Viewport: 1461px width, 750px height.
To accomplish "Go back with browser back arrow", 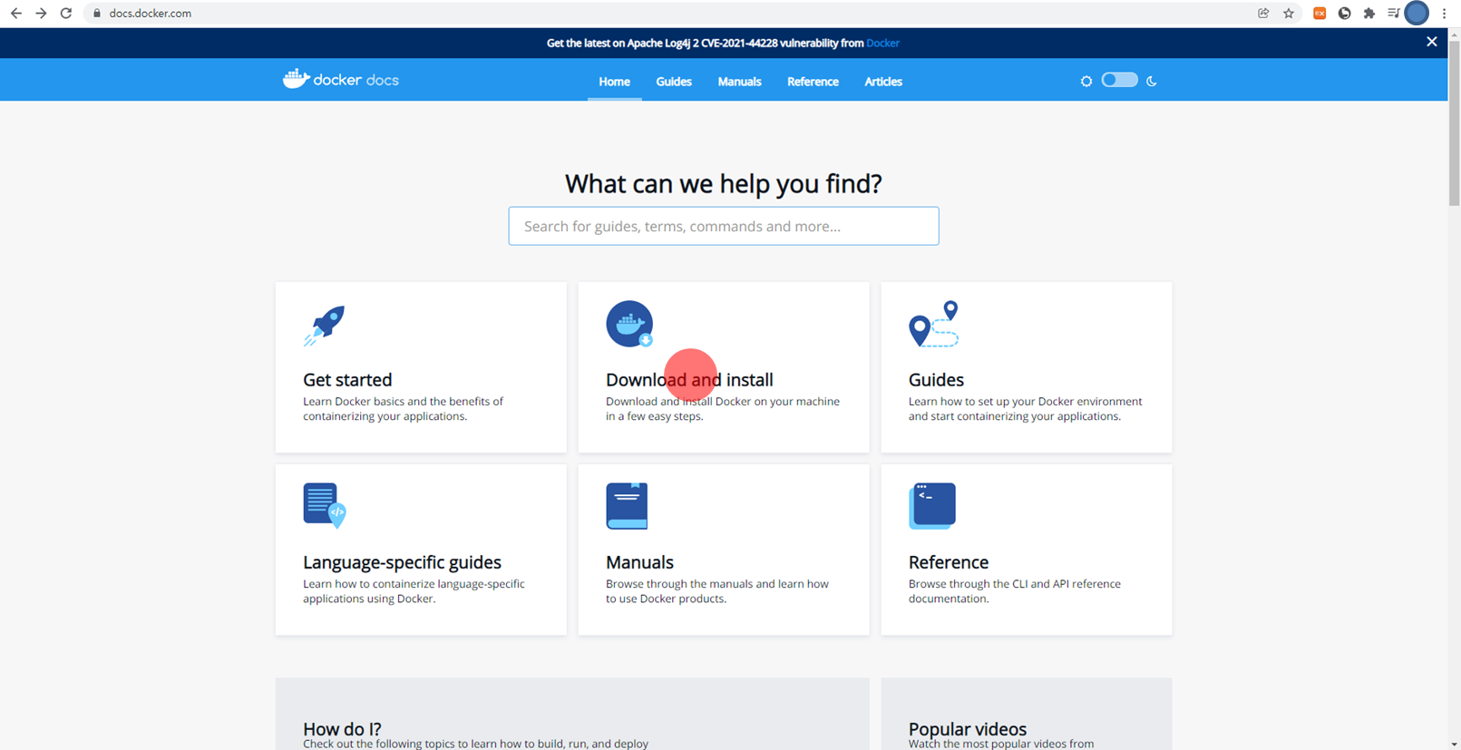I will (16, 14).
